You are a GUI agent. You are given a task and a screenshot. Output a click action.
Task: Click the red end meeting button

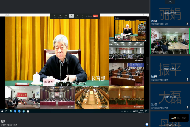(x=95, y=16)
